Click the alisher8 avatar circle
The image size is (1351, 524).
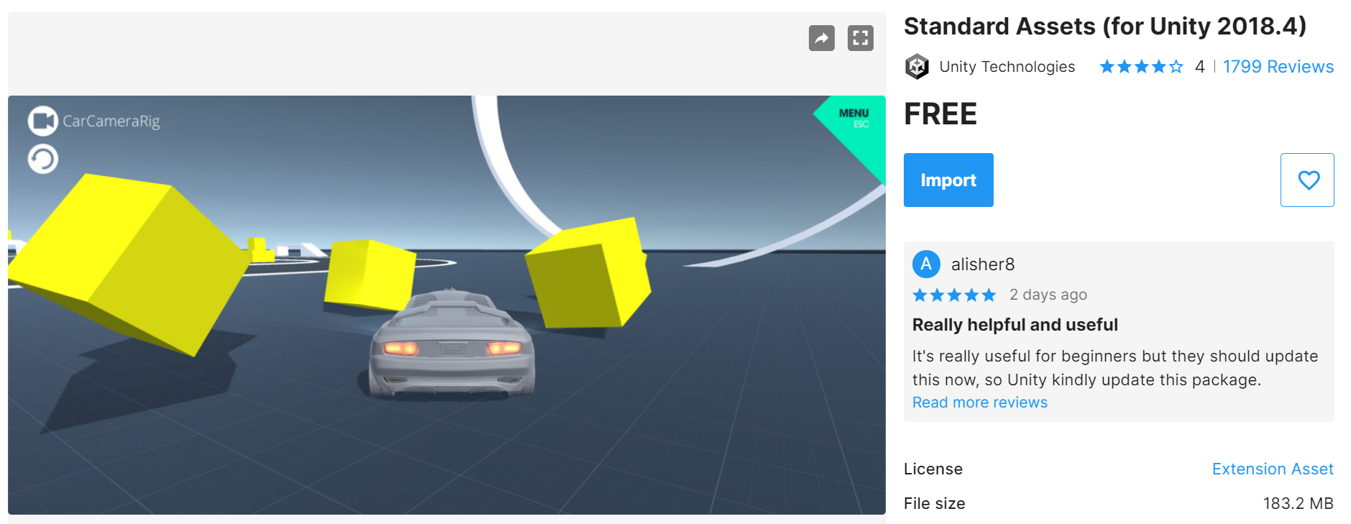pyautogui.click(x=926, y=264)
